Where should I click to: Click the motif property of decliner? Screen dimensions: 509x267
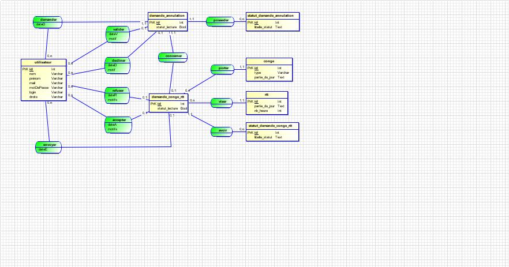click(111, 70)
